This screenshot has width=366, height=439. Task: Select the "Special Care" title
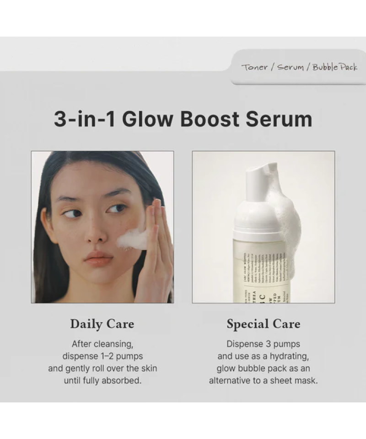[264, 324]
